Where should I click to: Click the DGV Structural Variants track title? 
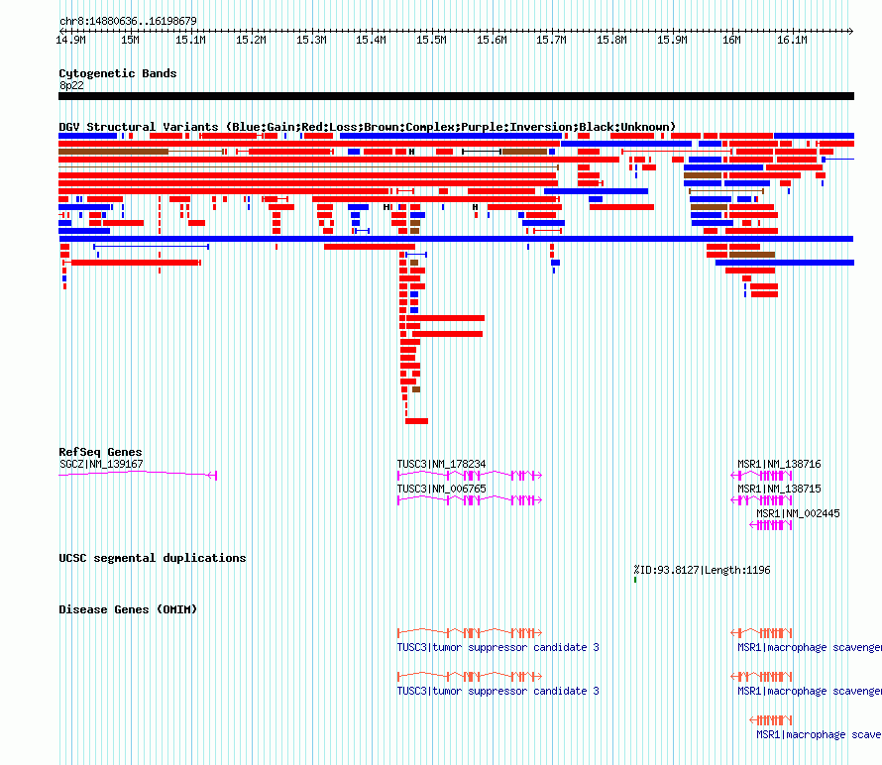click(367, 127)
